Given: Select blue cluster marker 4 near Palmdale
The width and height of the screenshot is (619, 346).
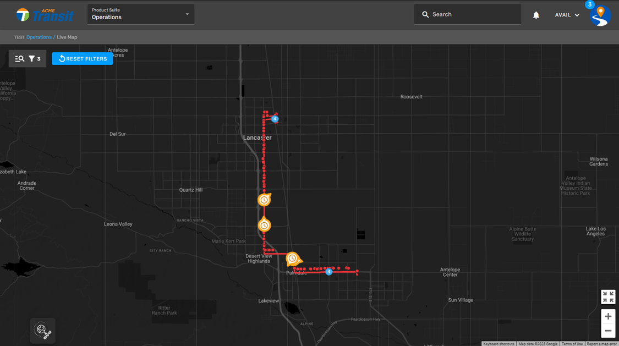Looking at the screenshot, I should point(328,271).
